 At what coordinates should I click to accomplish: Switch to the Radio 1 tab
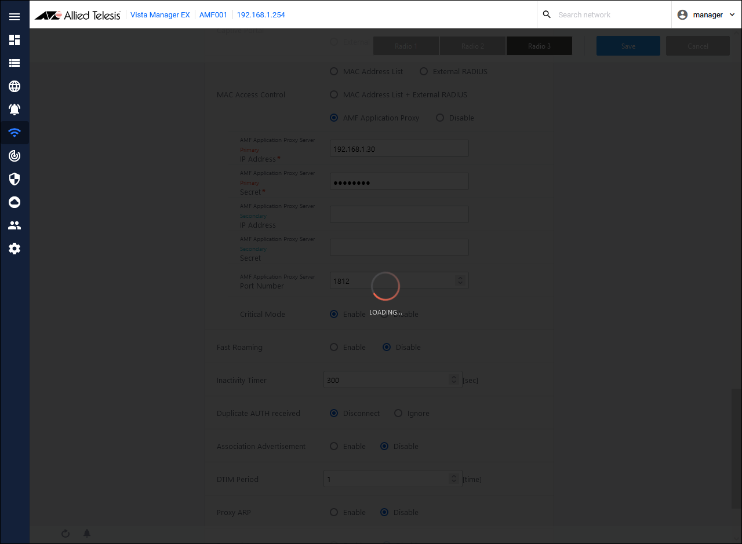click(406, 46)
